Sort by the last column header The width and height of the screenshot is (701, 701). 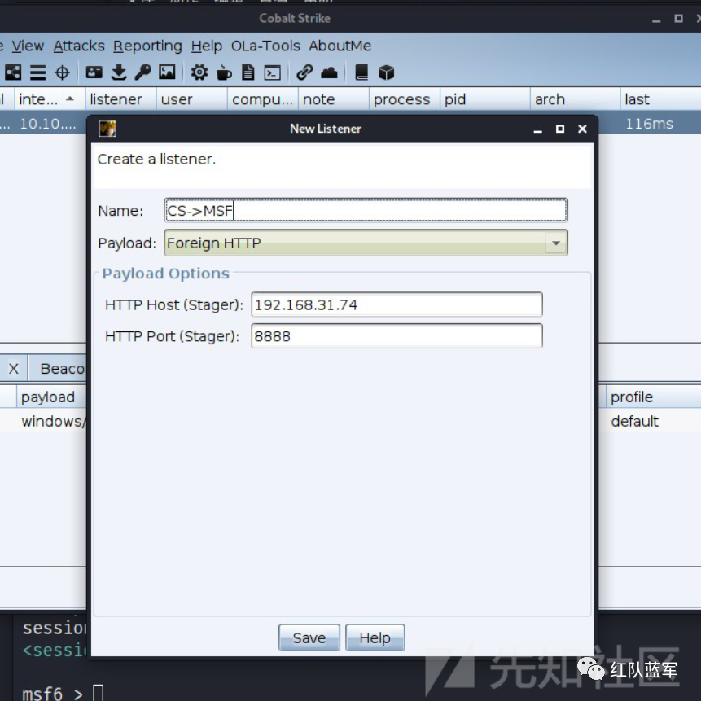(661, 99)
